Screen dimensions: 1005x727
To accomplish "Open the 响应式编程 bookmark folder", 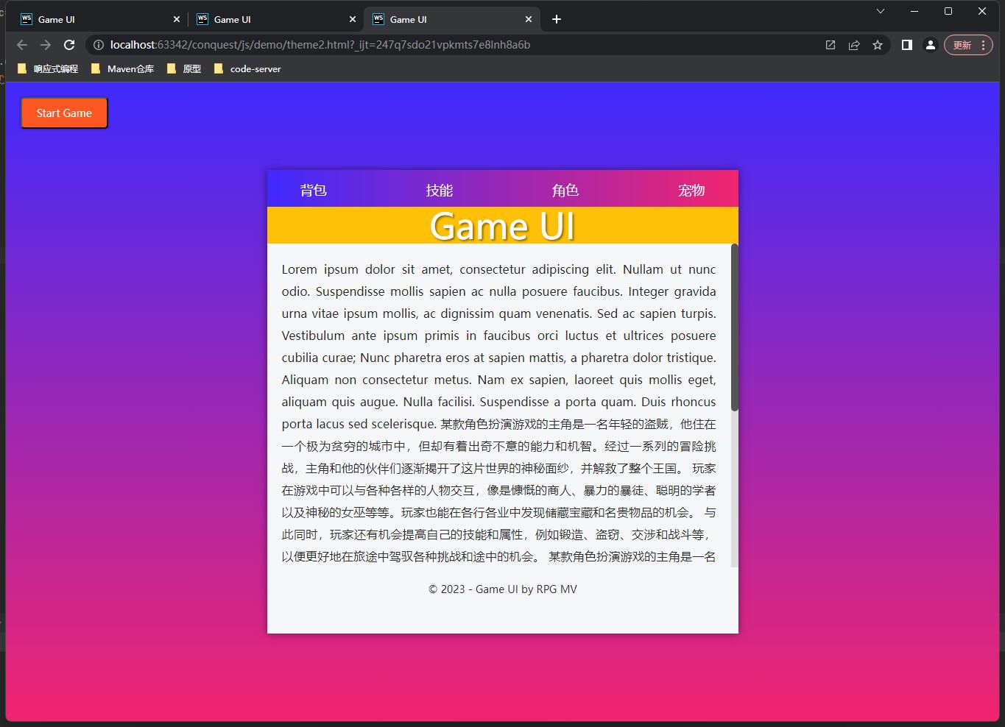I will (48, 68).
